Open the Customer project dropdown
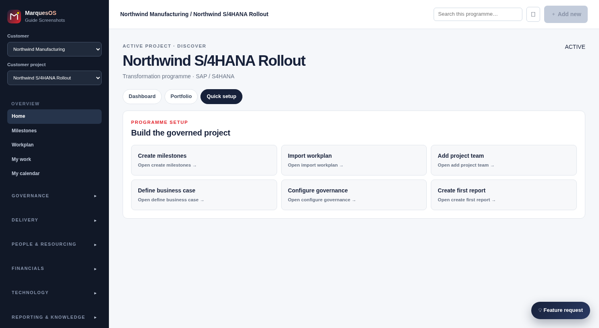 click(54, 78)
